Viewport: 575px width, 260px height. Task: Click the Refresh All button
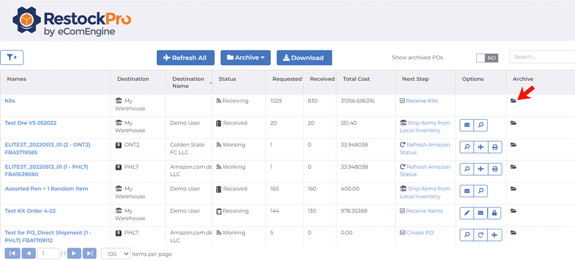click(185, 58)
